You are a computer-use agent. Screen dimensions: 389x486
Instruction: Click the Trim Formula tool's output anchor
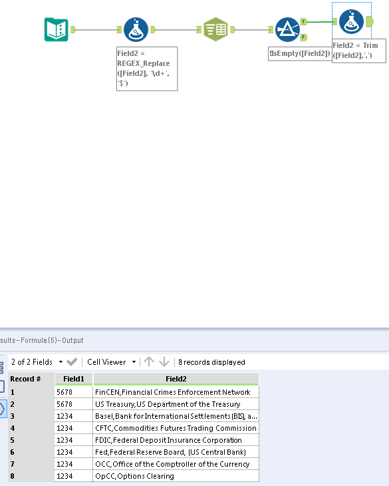370,22
